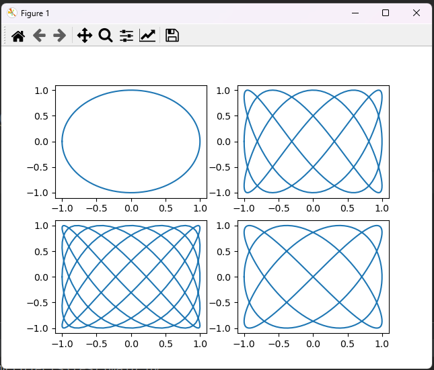Image resolution: width=434 pixels, height=370 pixels.
Task: Click the dense bottom-left Lissajous subplot
Action: click(x=131, y=277)
